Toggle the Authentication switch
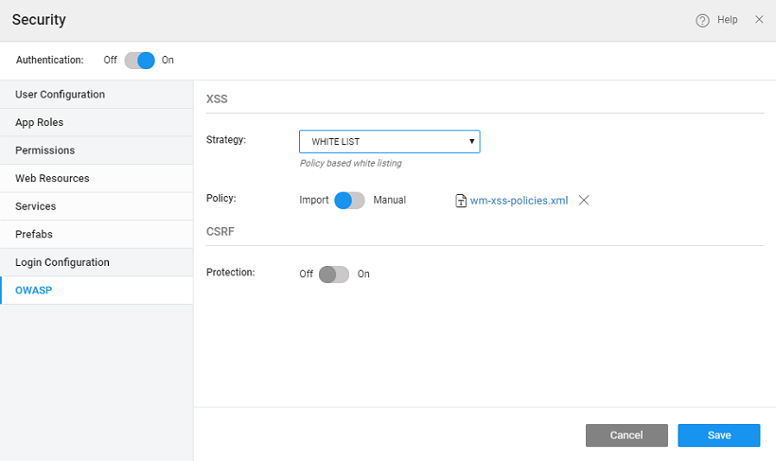 coord(139,61)
